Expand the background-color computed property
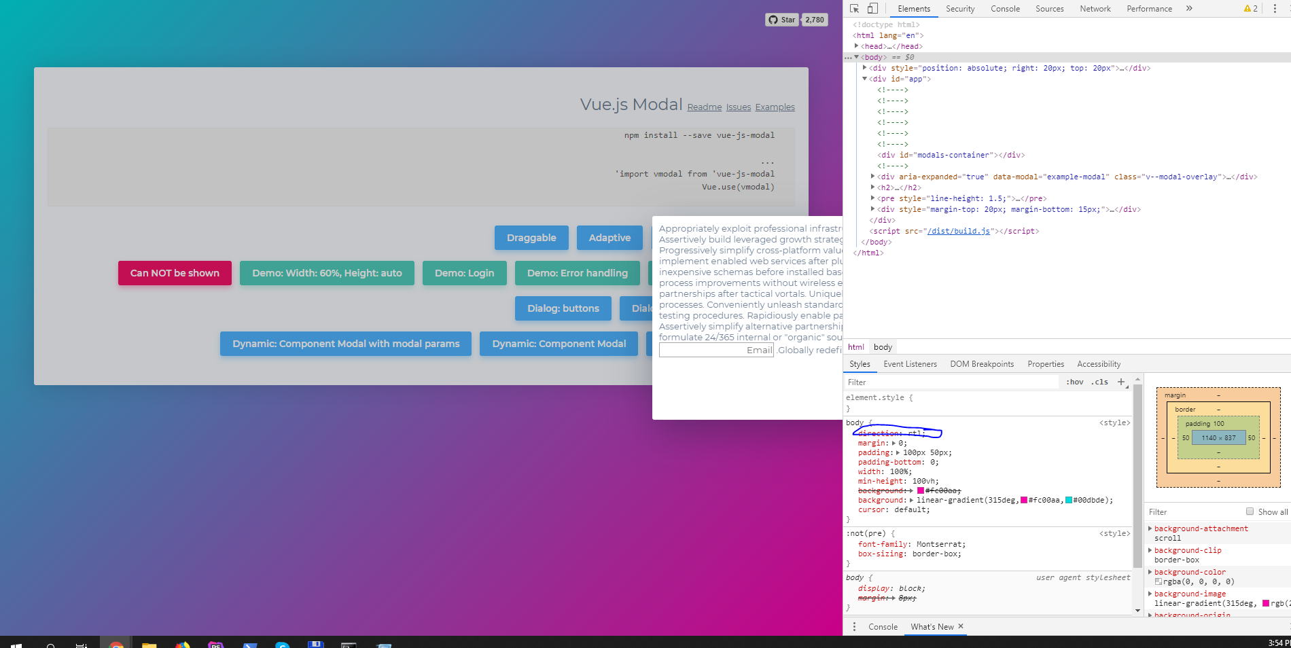 click(x=1150, y=572)
